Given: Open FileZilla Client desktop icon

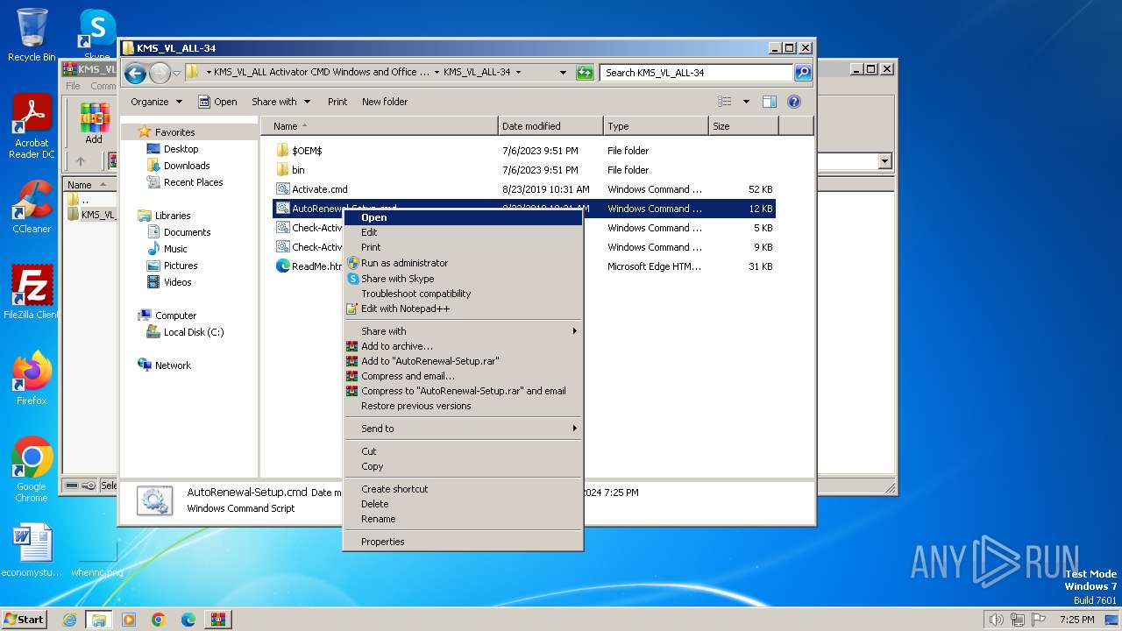Looking at the screenshot, I should (32, 292).
